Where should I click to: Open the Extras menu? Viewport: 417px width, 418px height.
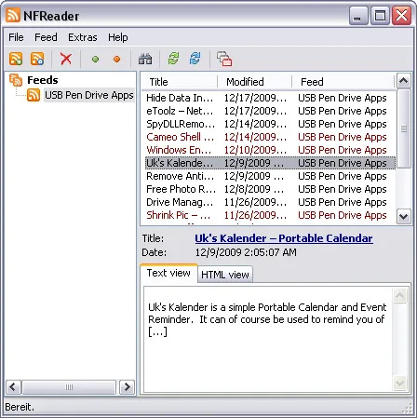tap(83, 37)
